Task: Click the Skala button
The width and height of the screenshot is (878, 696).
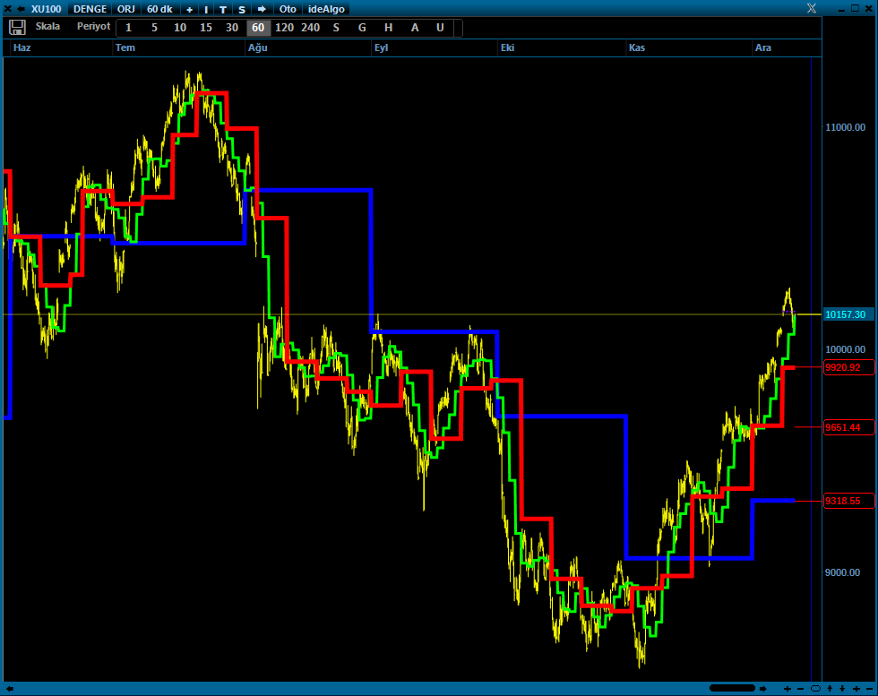Action: pyautogui.click(x=47, y=26)
